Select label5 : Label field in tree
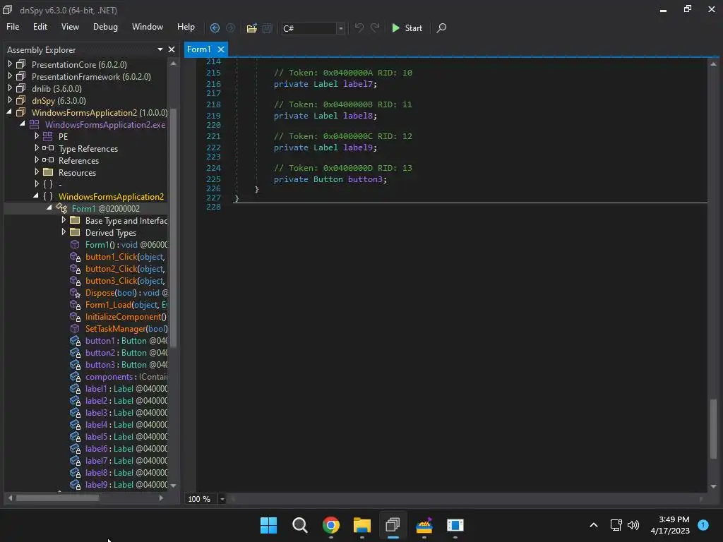Image resolution: width=723 pixels, height=542 pixels. (126, 436)
